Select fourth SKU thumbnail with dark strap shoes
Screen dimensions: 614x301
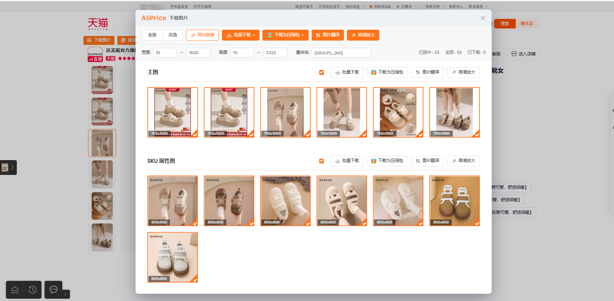pos(342,201)
